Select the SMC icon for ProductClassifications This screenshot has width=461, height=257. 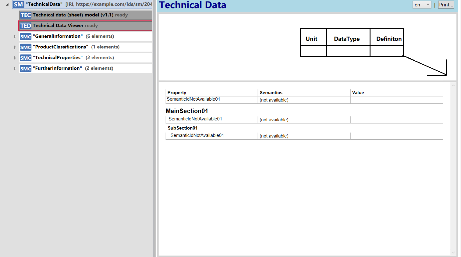(26, 47)
